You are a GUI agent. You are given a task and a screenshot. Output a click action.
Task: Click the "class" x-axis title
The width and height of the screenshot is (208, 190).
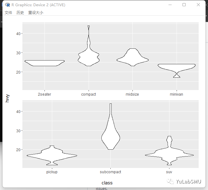(x=107, y=183)
